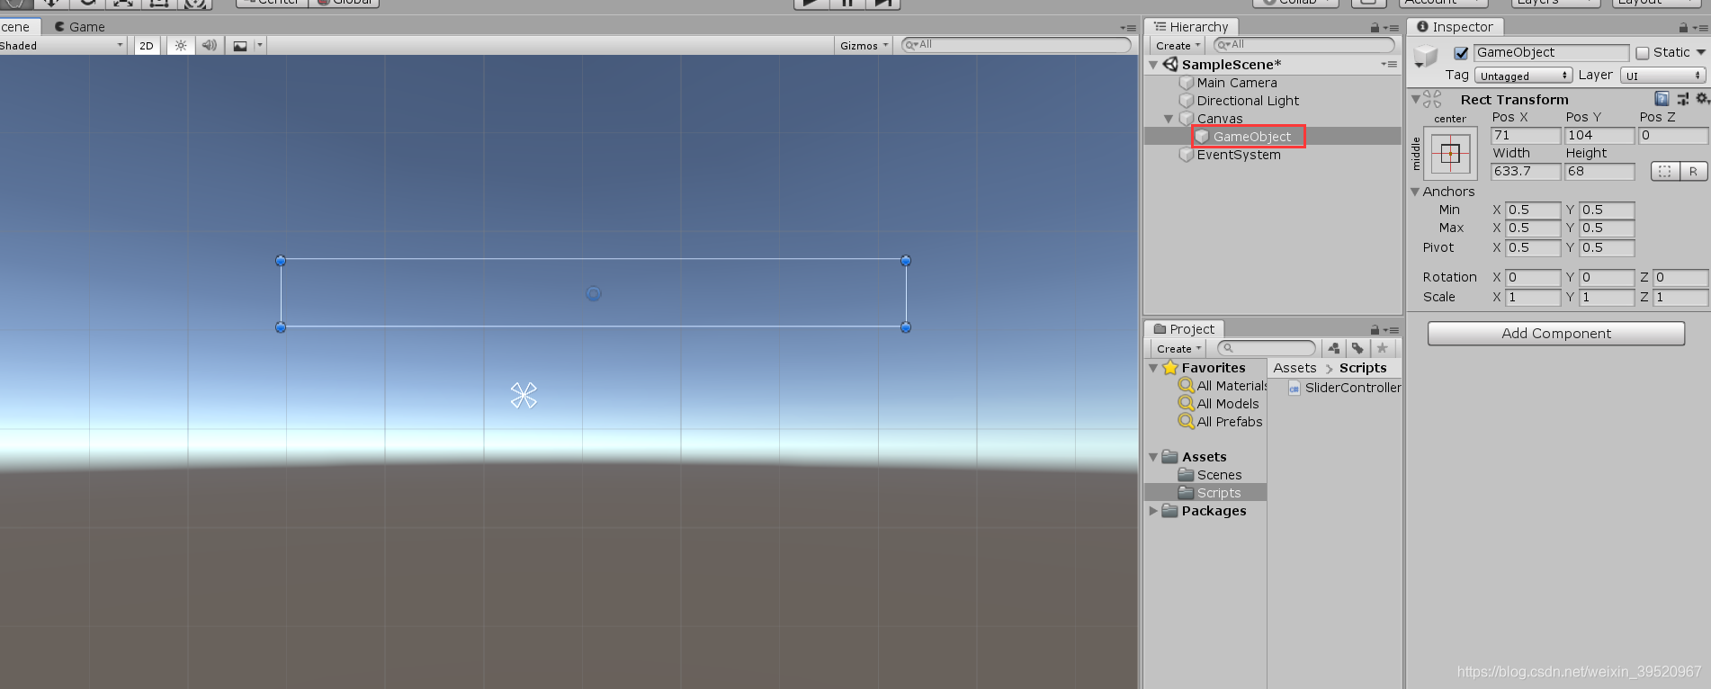Open Hierarchy panel options menu

(1390, 28)
